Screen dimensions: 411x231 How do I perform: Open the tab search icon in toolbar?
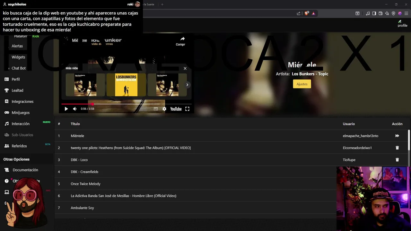point(357,13)
